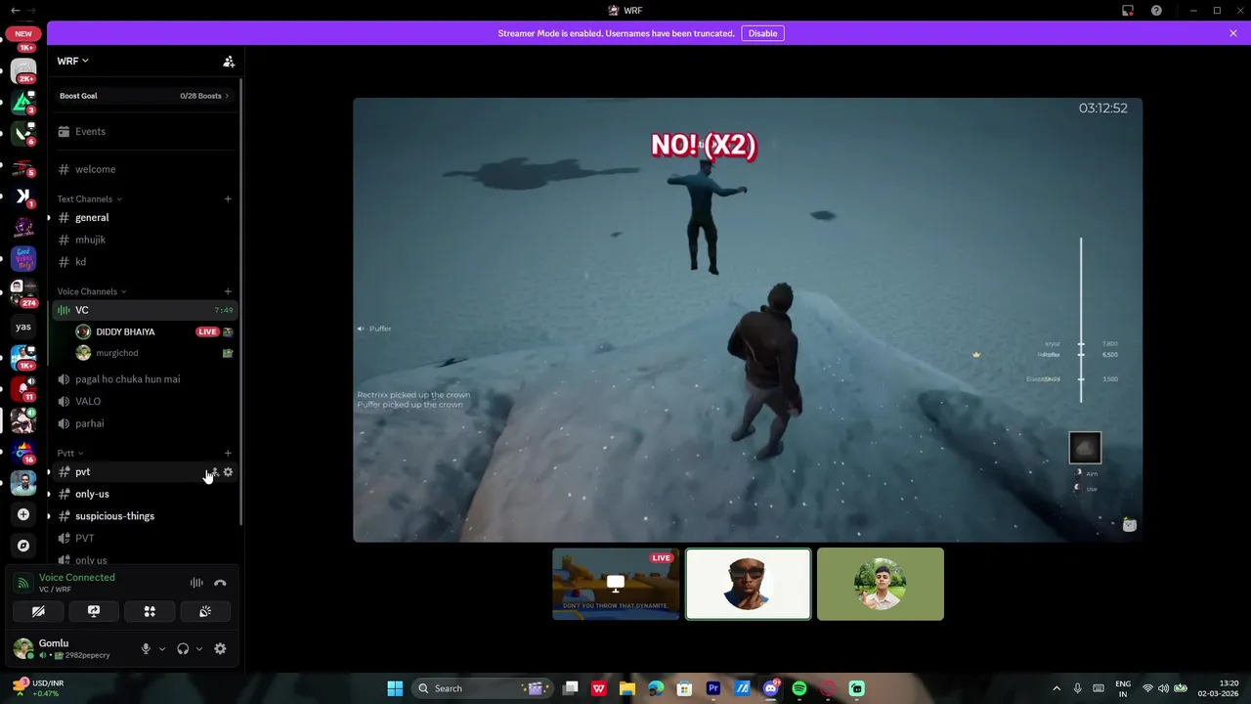The height and width of the screenshot is (704, 1251).
Task: Join the VALO voice channel
Action: 145,401
